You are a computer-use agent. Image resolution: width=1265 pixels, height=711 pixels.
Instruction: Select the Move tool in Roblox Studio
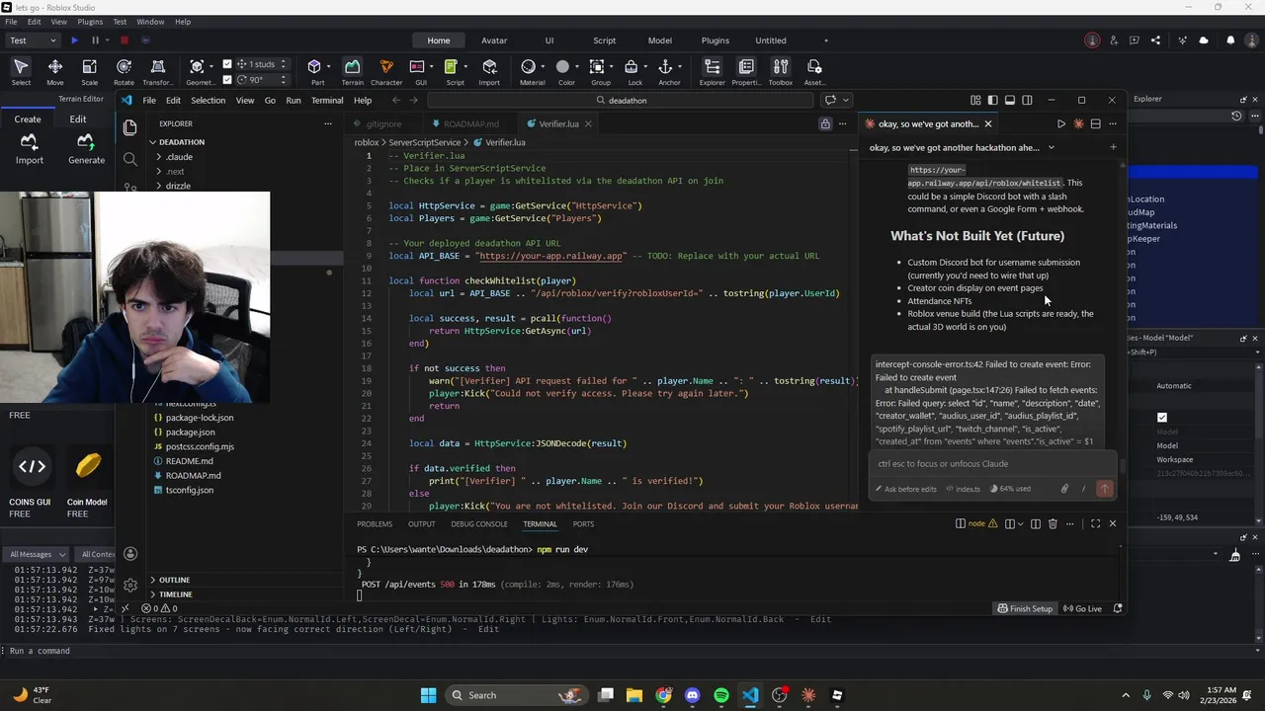coord(55,72)
